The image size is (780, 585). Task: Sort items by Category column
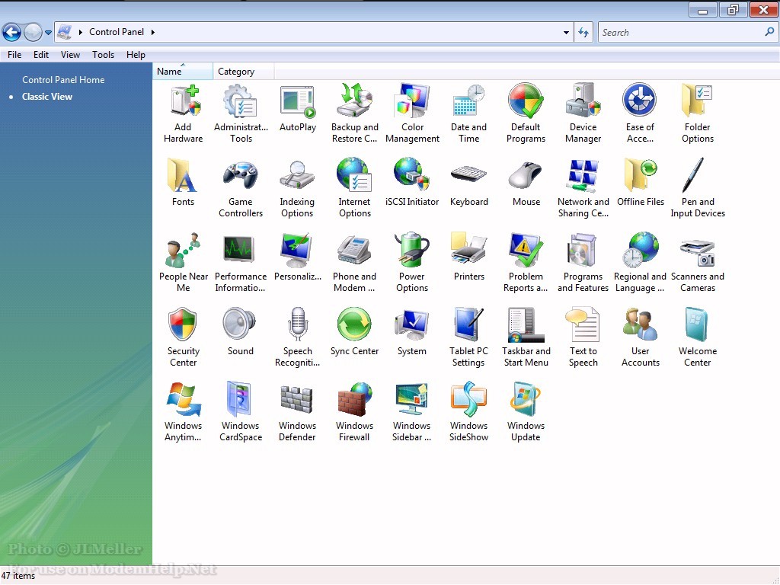[x=243, y=71]
